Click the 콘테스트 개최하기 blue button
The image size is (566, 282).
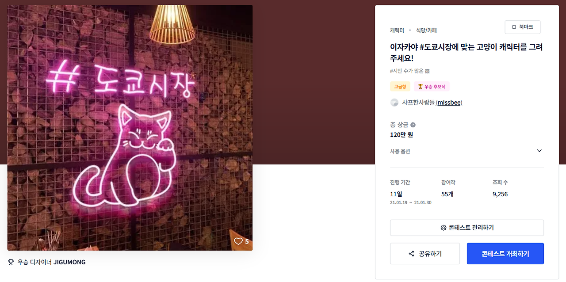tap(505, 254)
